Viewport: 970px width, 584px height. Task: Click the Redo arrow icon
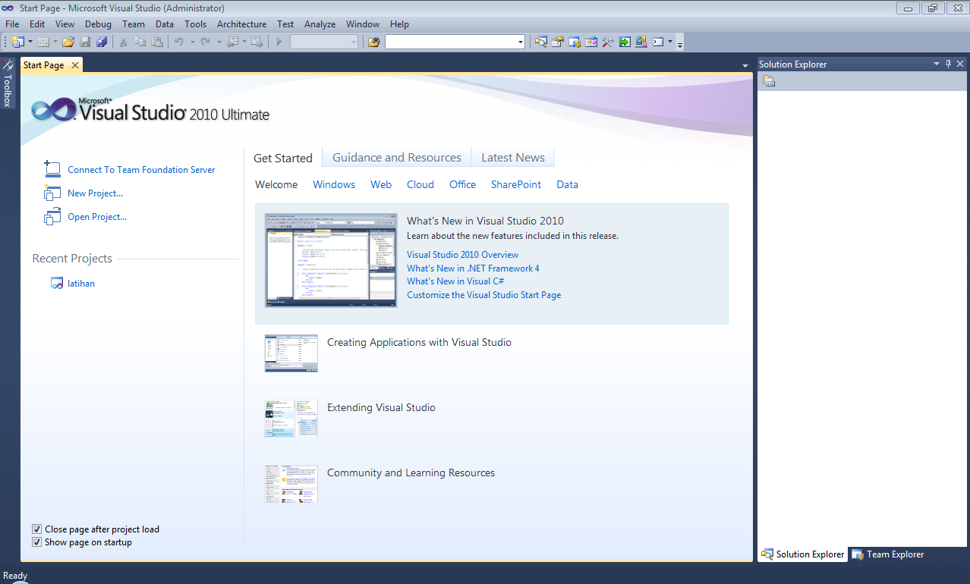pyautogui.click(x=206, y=42)
